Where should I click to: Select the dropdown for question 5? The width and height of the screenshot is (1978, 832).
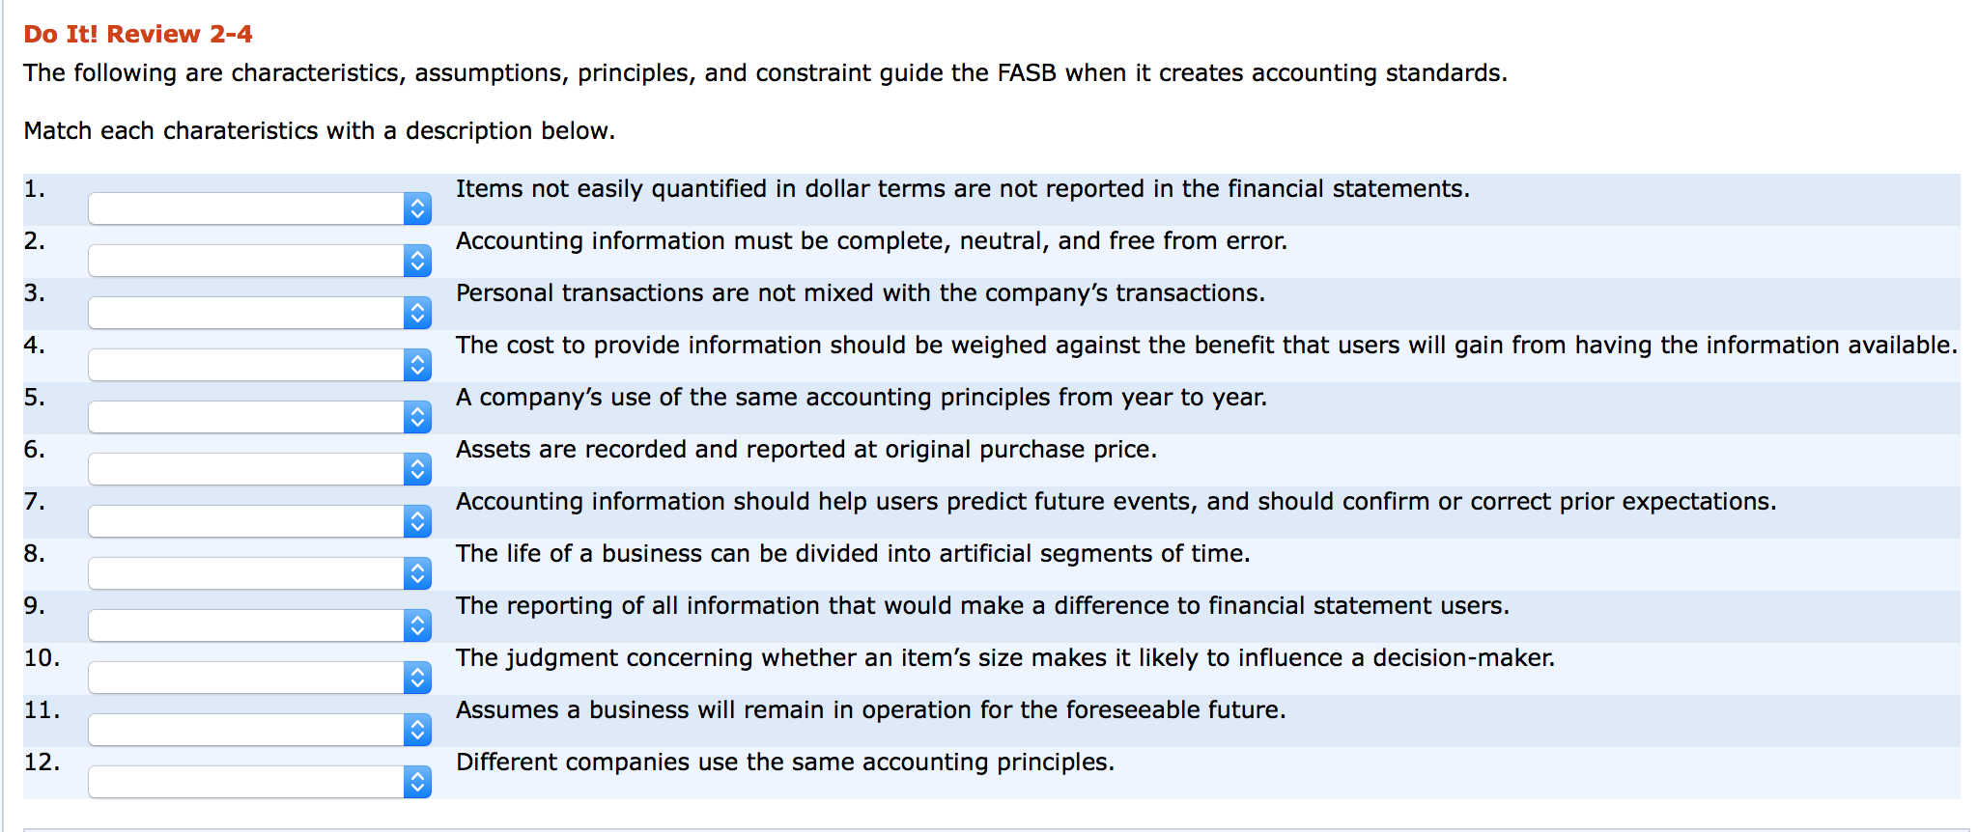click(259, 417)
